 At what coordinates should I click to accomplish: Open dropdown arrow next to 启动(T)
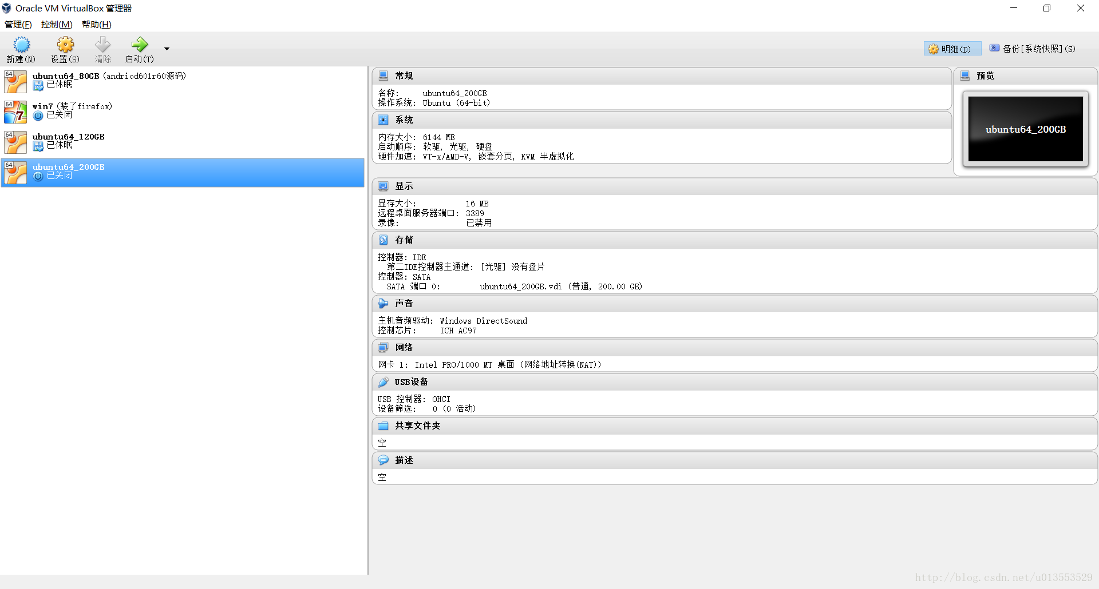pyautogui.click(x=167, y=49)
